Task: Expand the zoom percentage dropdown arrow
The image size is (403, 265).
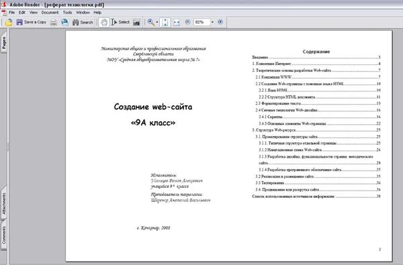Action: (212, 22)
